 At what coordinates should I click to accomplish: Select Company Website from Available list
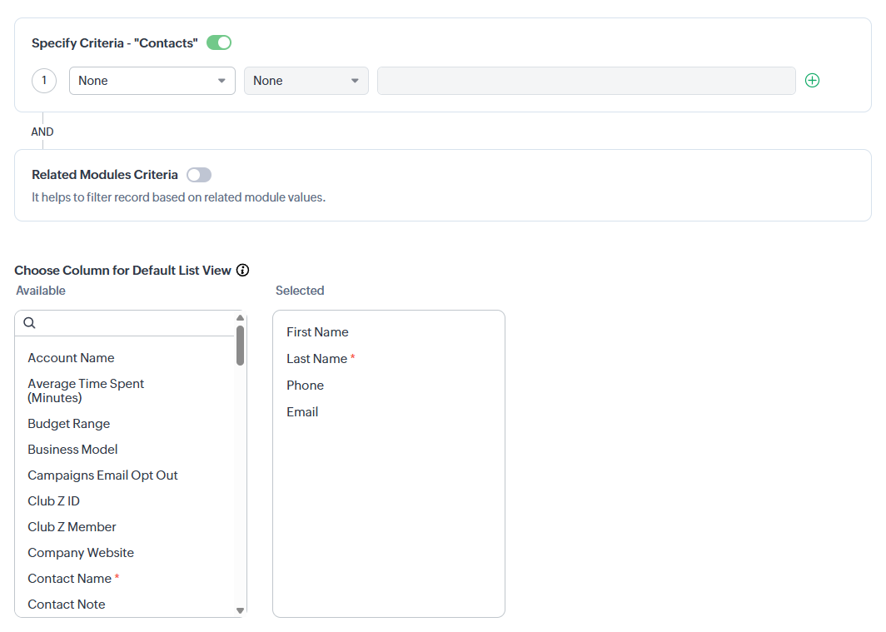pos(80,553)
